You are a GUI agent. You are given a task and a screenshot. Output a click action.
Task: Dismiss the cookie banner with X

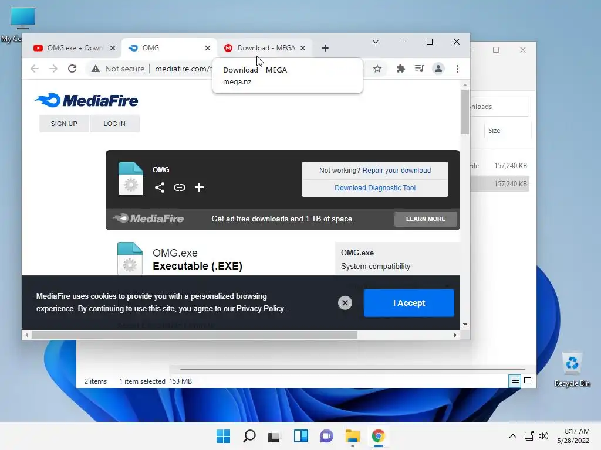point(345,303)
